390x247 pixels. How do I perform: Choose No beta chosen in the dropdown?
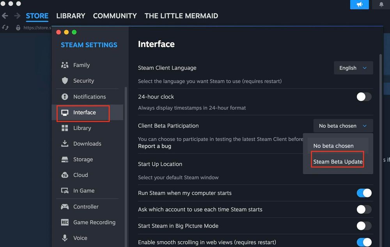pyautogui.click(x=333, y=145)
